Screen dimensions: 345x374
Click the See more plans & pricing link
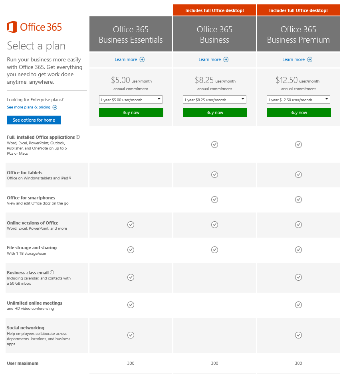[28, 107]
